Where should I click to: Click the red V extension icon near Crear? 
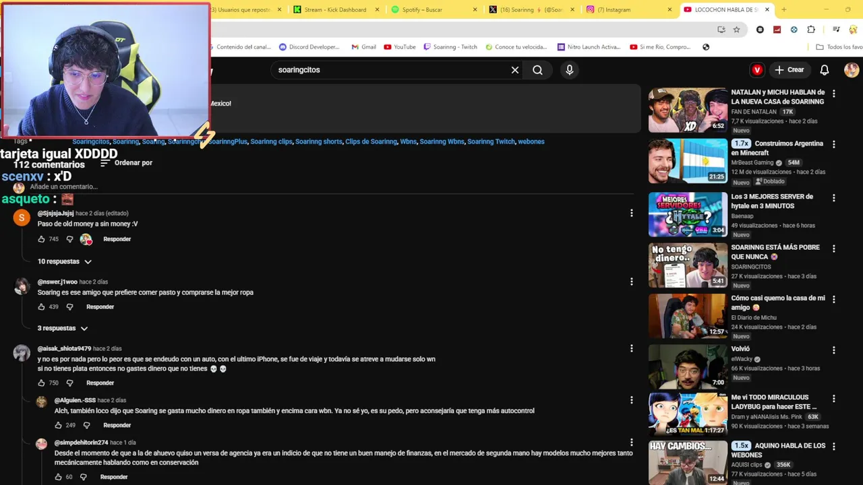pyautogui.click(x=757, y=70)
